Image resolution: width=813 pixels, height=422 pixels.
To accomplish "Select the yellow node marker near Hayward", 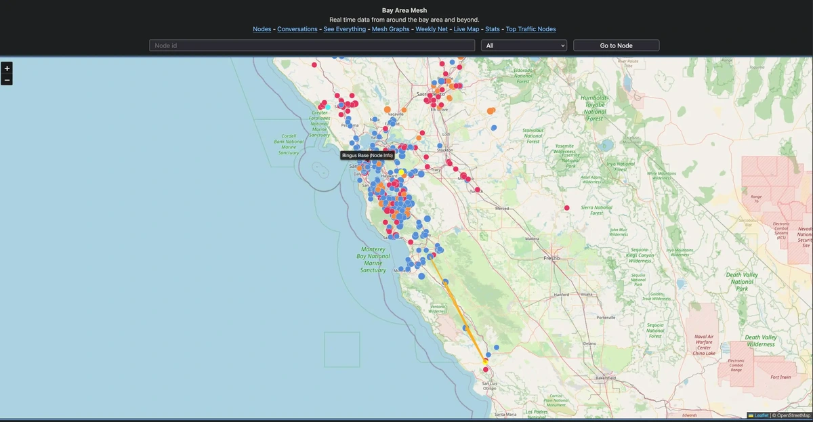I will [402, 173].
